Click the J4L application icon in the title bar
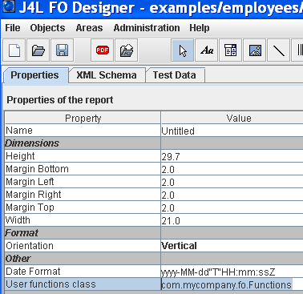This screenshot has width=303, height=294. tap(8, 7)
